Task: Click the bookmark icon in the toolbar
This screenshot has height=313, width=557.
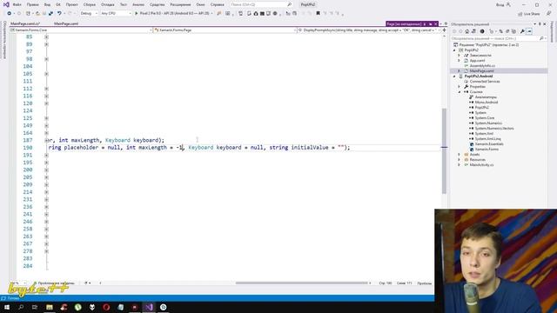Action: pyautogui.click(x=318, y=14)
